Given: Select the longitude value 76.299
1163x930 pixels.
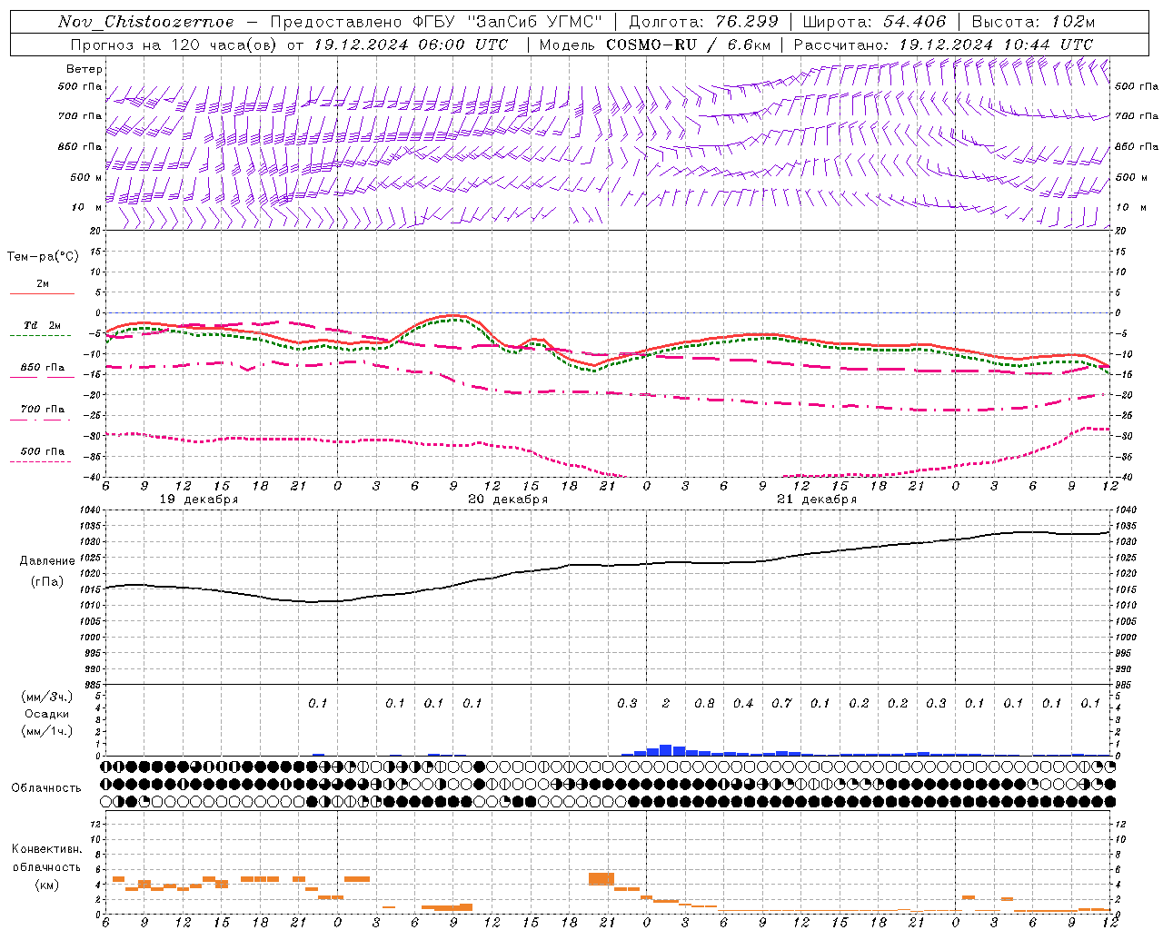Looking at the screenshot, I should tap(748, 22).
